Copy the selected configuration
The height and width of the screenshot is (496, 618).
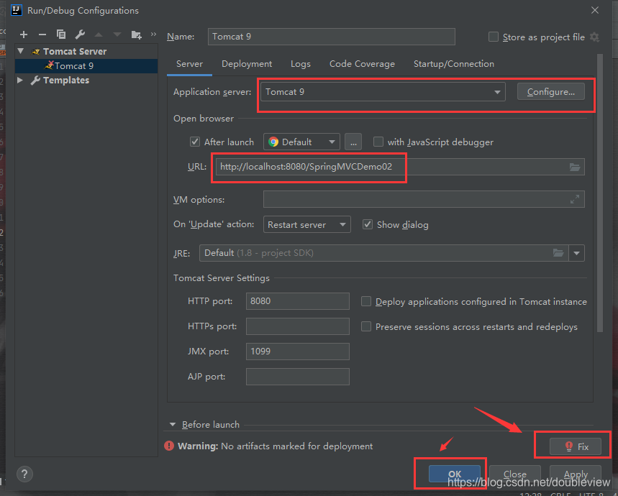(60, 35)
